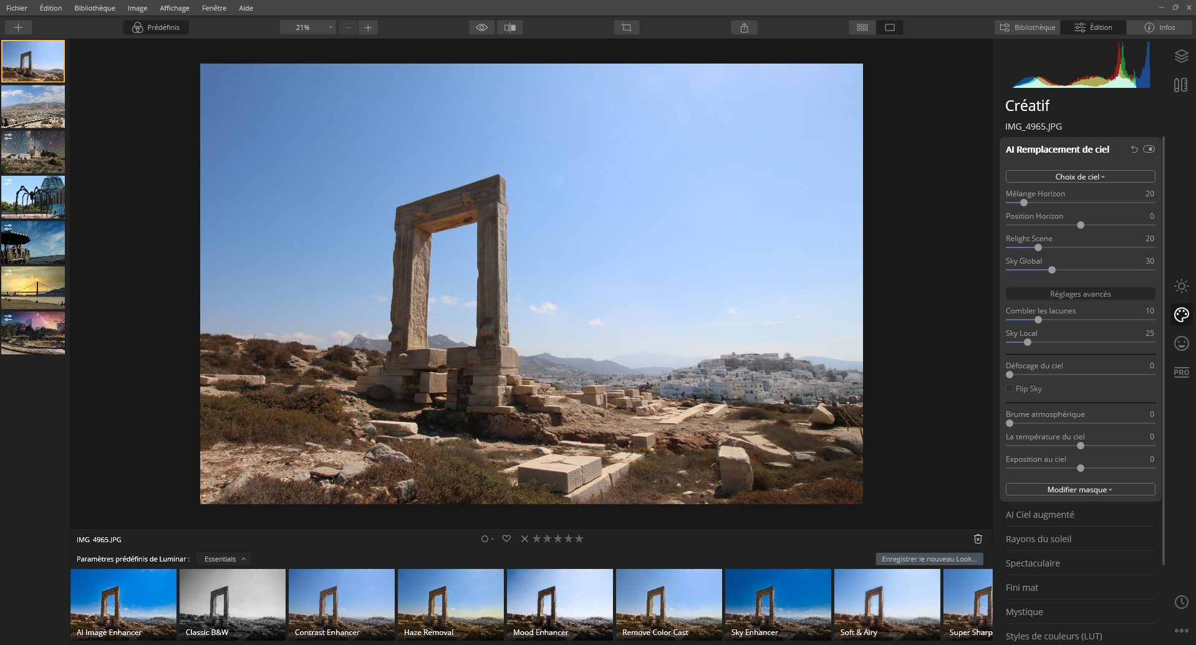
Task: Select the Crop tool in top toolbar
Action: [x=627, y=27]
